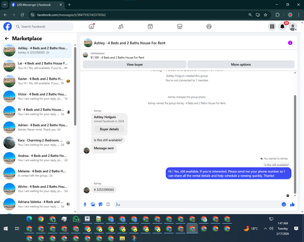The image size is (304, 242).
Task: Open the browser extensions puzzle icon
Action: pyautogui.click(x=277, y=15)
